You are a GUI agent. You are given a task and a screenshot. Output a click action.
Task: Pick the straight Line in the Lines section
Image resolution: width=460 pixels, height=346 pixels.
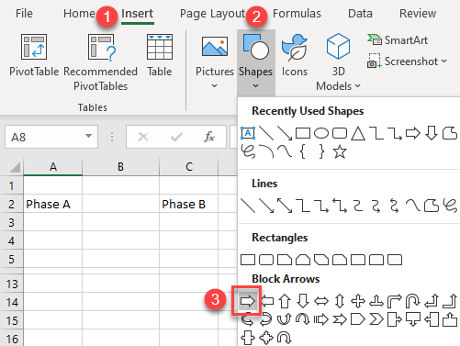tap(248, 206)
